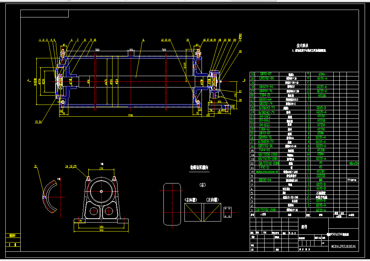Select the GB898-76 code in row 18
Screen dimensions: 370x261
(265, 138)
